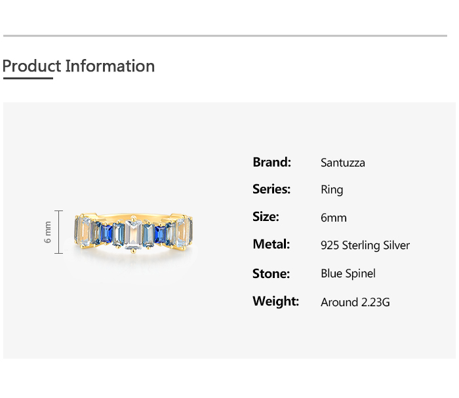Viewport: 459px width, 398px height.
Task: Select the Stone: label
Action: (271, 273)
